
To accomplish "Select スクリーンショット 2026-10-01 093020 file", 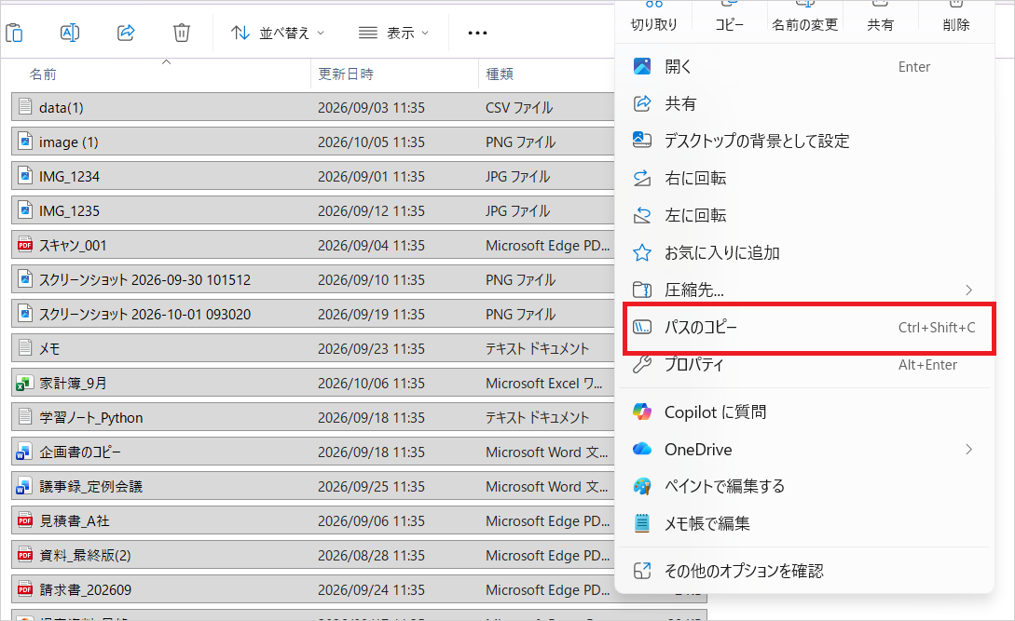I will click(313, 314).
